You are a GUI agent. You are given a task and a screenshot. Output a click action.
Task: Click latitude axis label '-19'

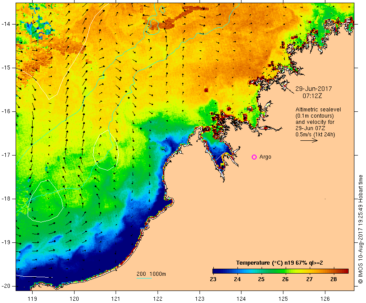click(x=5, y=242)
